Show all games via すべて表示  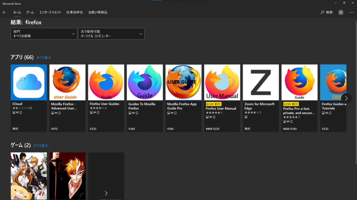pyautogui.click(x=41, y=146)
